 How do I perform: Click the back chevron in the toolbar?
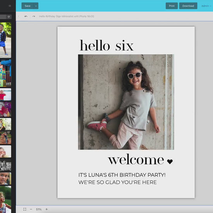(19, 16)
